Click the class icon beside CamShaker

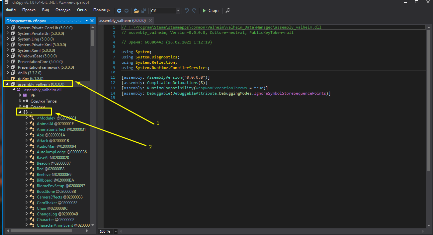point(32,203)
